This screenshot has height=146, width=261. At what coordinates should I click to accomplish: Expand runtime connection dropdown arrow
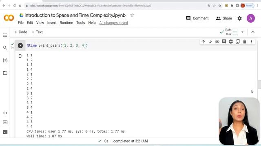(242, 32)
